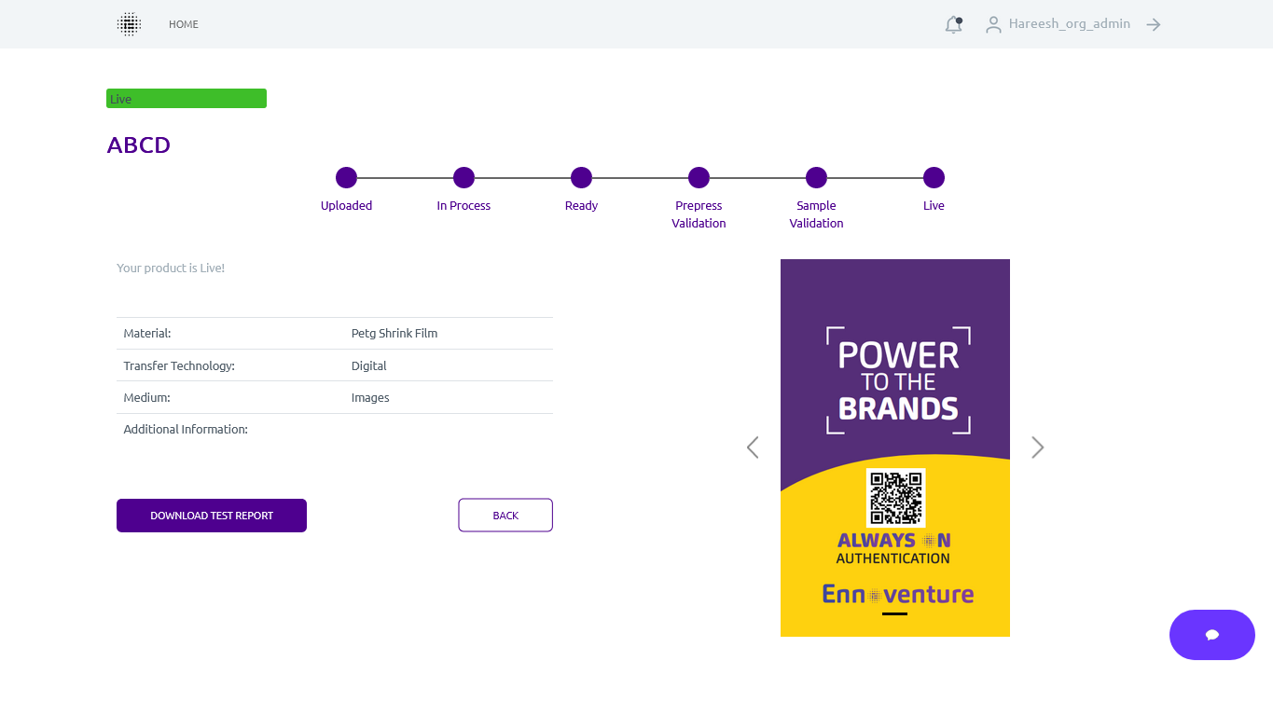Select the Uploaded step circle
The height and width of the screenshot is (716, 1273).
click(346, 178)
